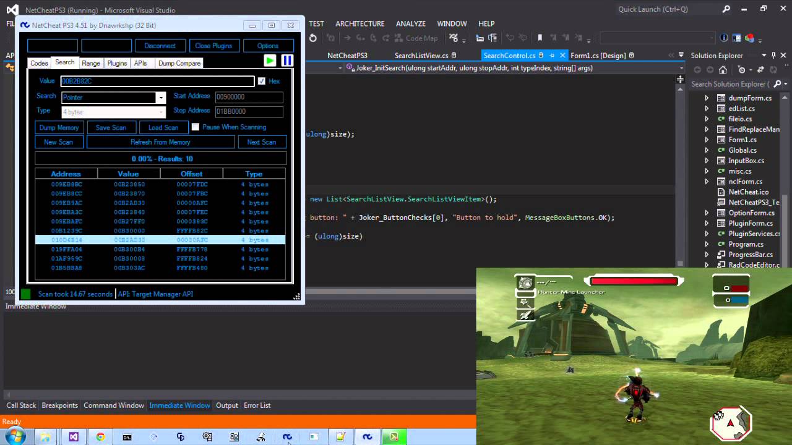Image resolution: width=792 pixels, height=445 pixels.
Task: Click the Chrome taskbar icon
Action: point(100,437)
